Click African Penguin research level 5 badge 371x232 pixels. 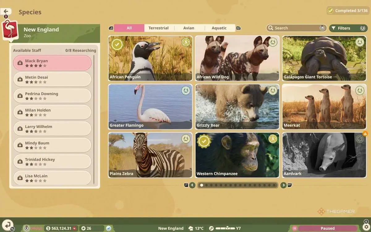coord(185,42)
